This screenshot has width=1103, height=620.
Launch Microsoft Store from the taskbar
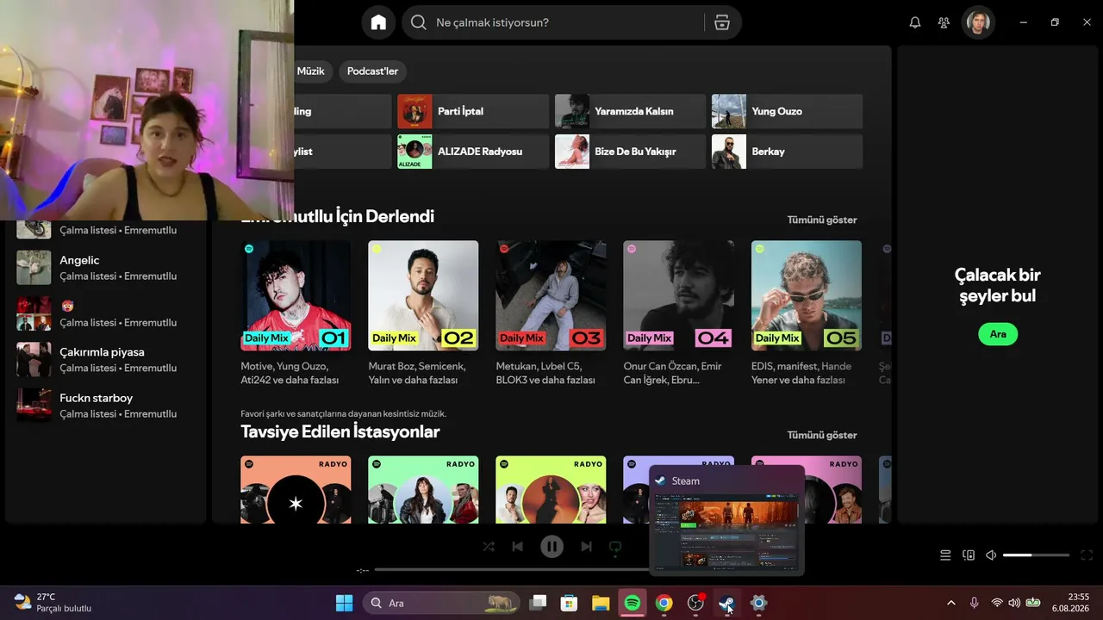(569, 603)
